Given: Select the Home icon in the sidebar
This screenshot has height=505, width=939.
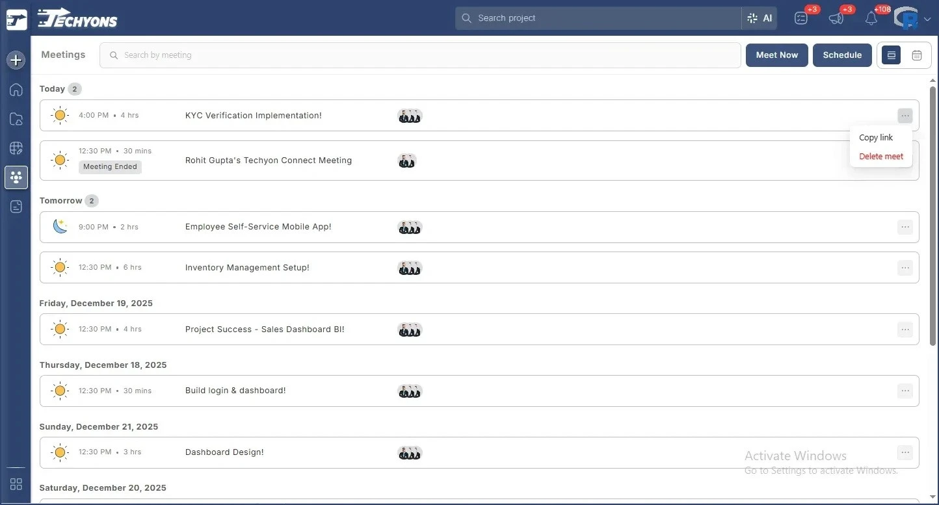Looking at the screenshot, I should point(16,90).
